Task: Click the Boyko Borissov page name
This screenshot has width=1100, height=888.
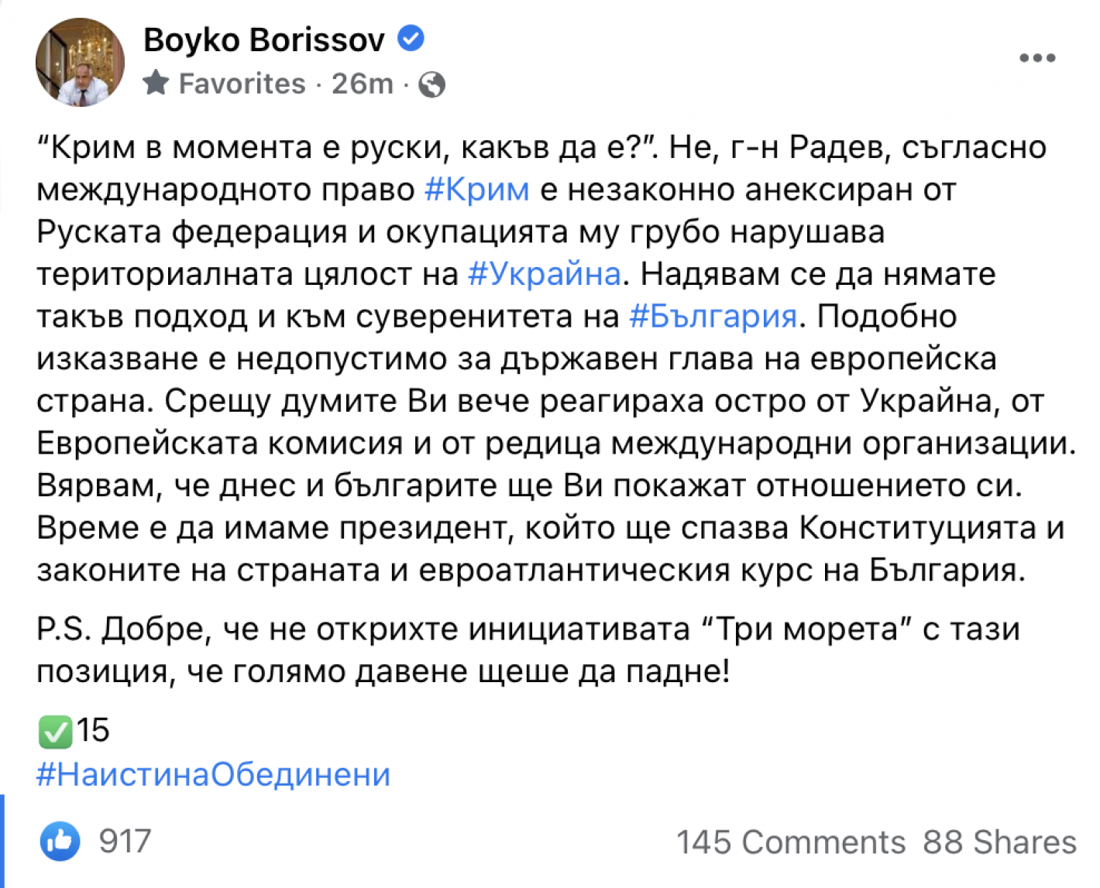Action: [263, 40]
